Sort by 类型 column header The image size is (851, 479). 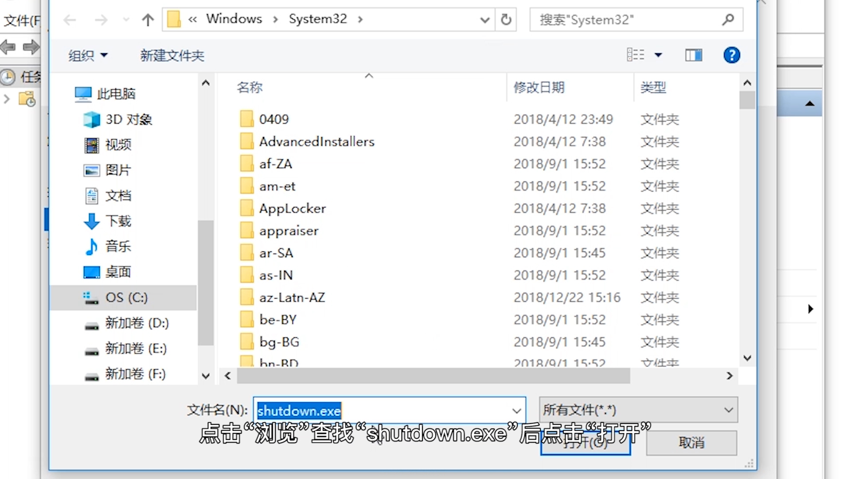pos(653,87)
